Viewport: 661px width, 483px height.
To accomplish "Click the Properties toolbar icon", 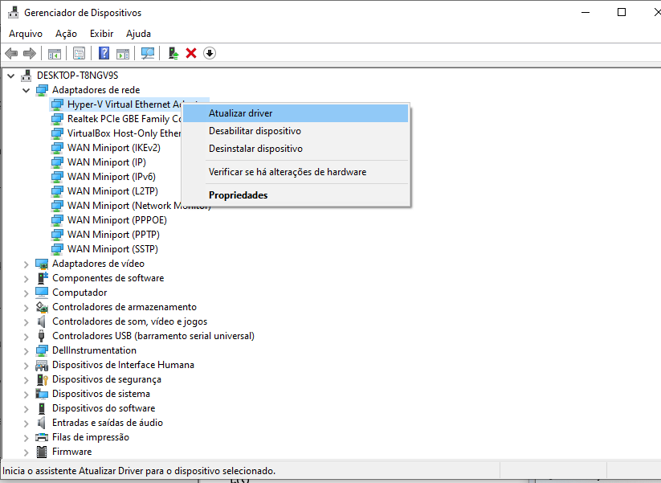I will (x=79, y=53).
